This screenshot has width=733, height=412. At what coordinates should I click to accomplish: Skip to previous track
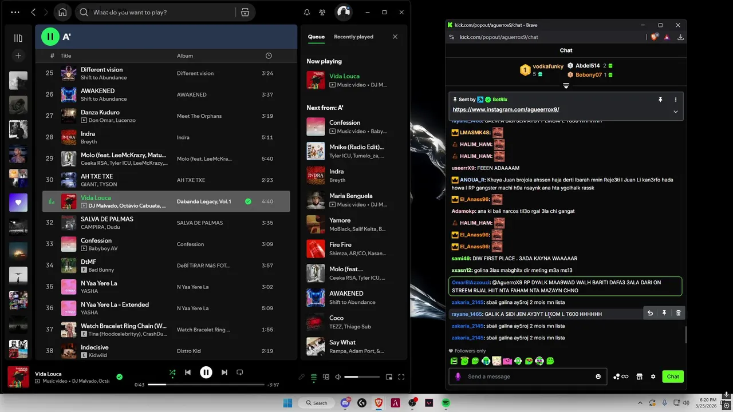coord(188,373)
